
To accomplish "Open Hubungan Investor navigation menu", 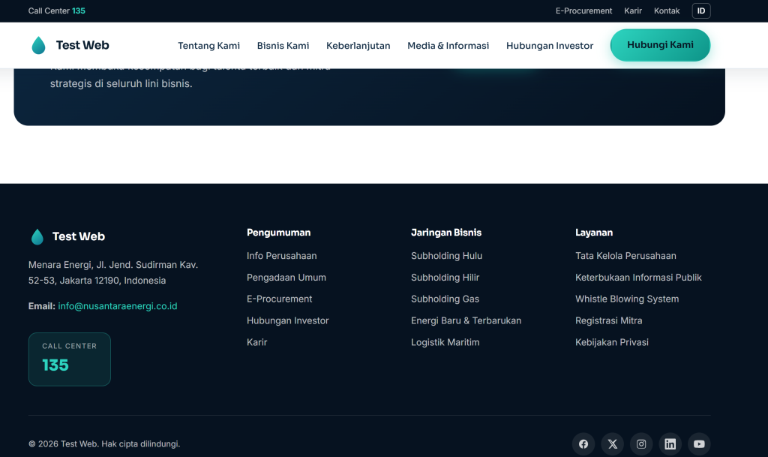I will coord(550,46).
